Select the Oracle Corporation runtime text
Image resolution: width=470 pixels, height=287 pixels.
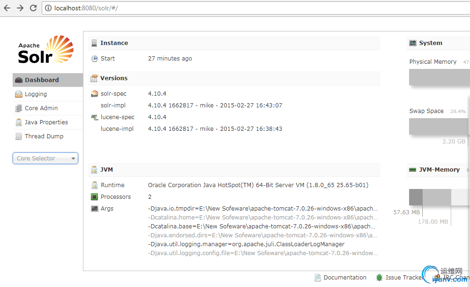point(258,185)
